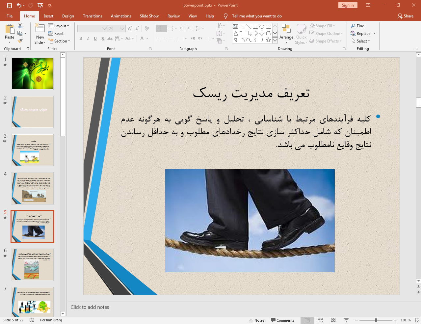Image resolution: width=421 pixels, height=324 pixels.
Task: Open Ribbon Display Options icon
Action: point(368,5)
